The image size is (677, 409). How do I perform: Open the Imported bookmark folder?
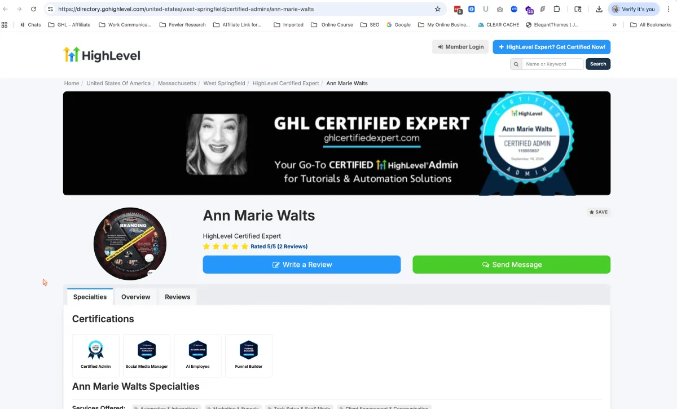[x=288, y=25]
